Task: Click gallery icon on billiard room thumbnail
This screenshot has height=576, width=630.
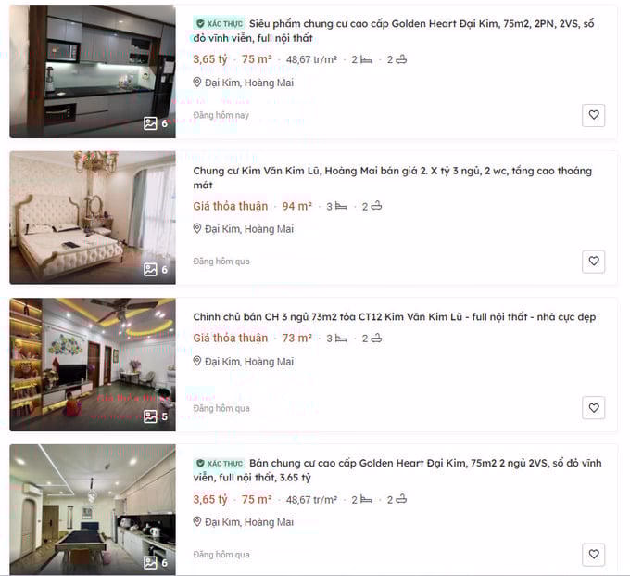Action: [x=150, y=563]
